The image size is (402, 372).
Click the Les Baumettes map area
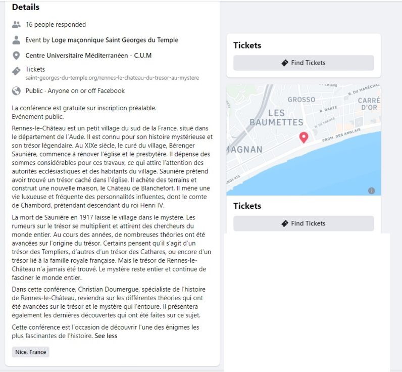tap(276, 117)
